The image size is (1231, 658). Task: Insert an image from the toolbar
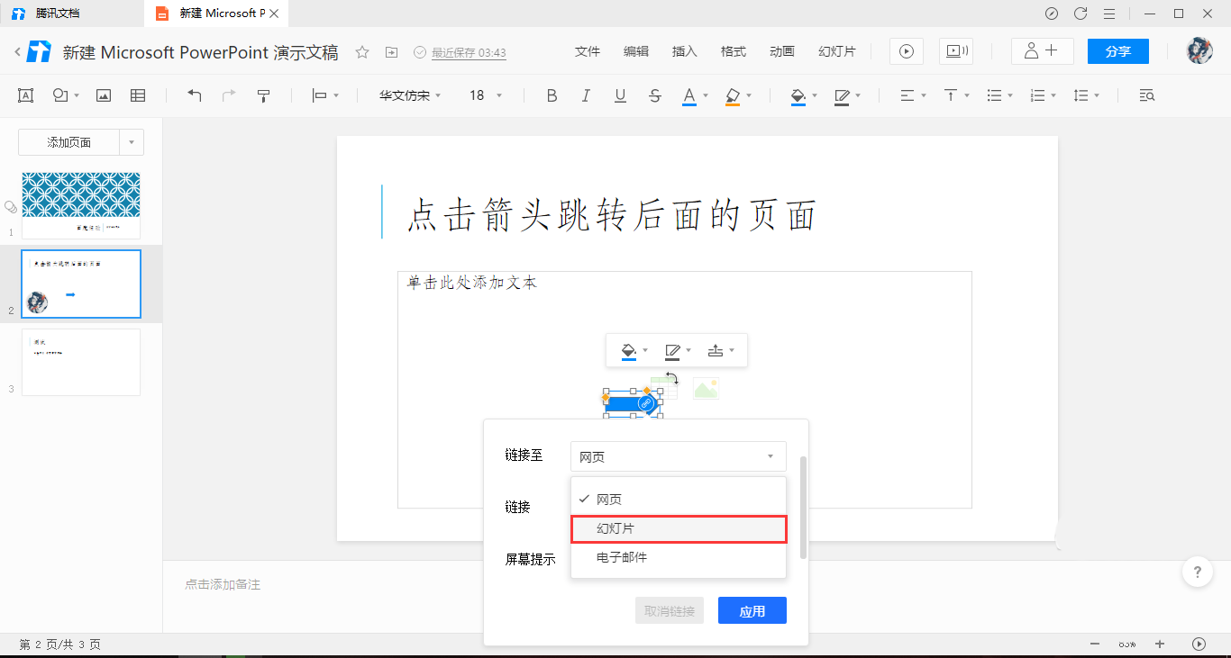[x=103, y=95]
